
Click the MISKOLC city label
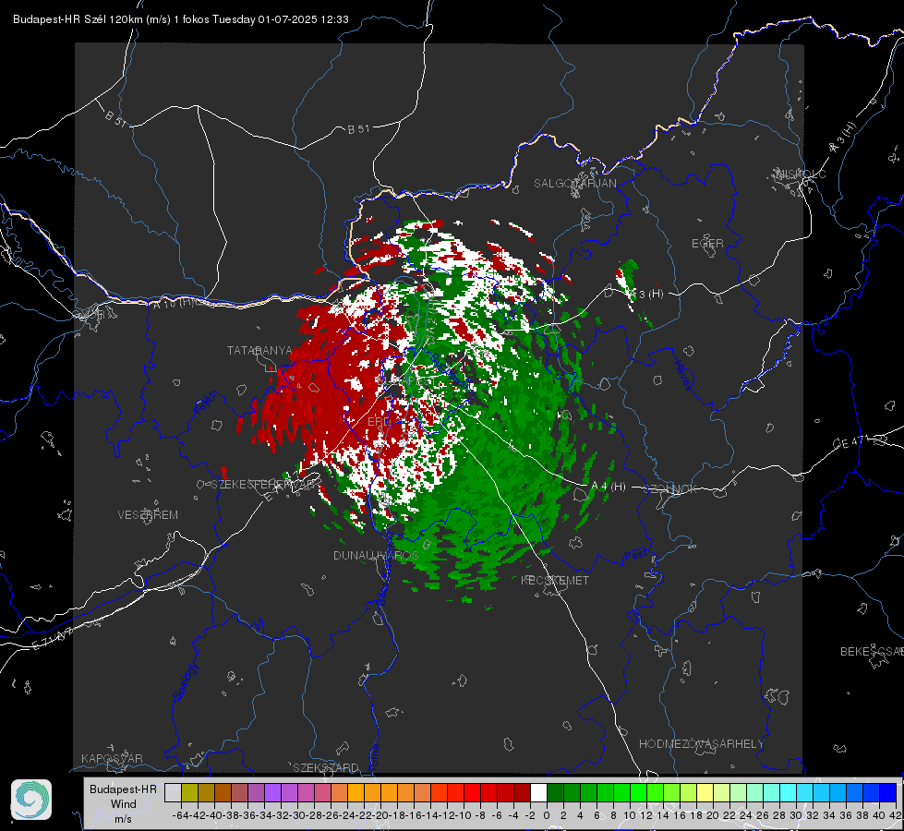801,174
